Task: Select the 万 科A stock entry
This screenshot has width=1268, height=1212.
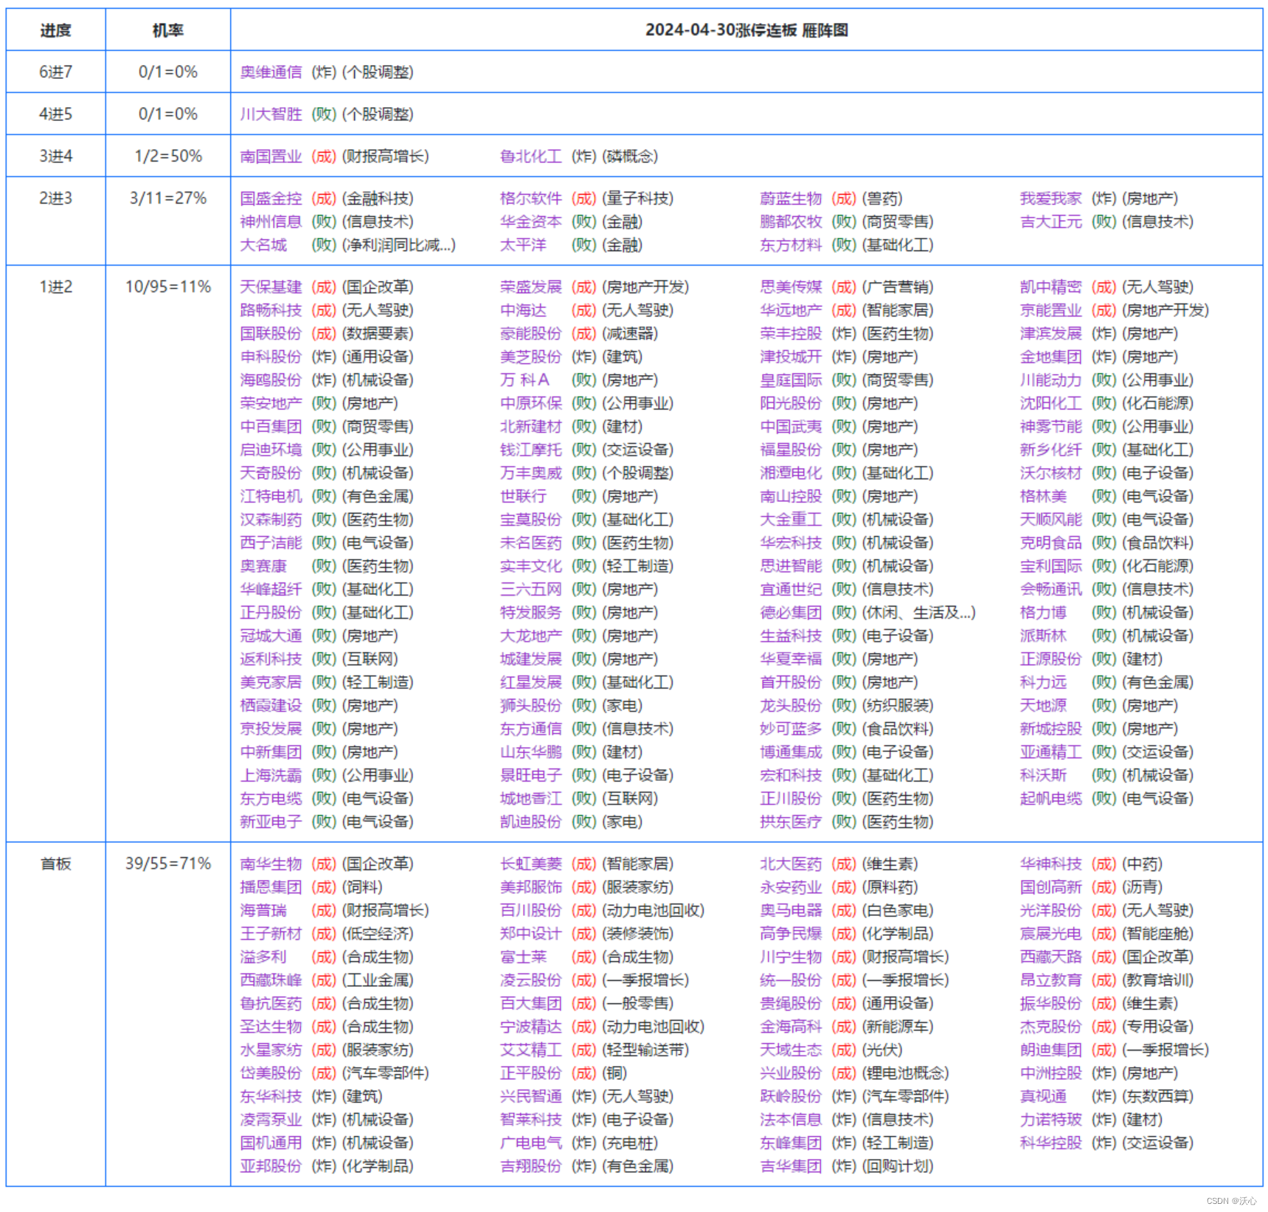Action: pos(524,379)
